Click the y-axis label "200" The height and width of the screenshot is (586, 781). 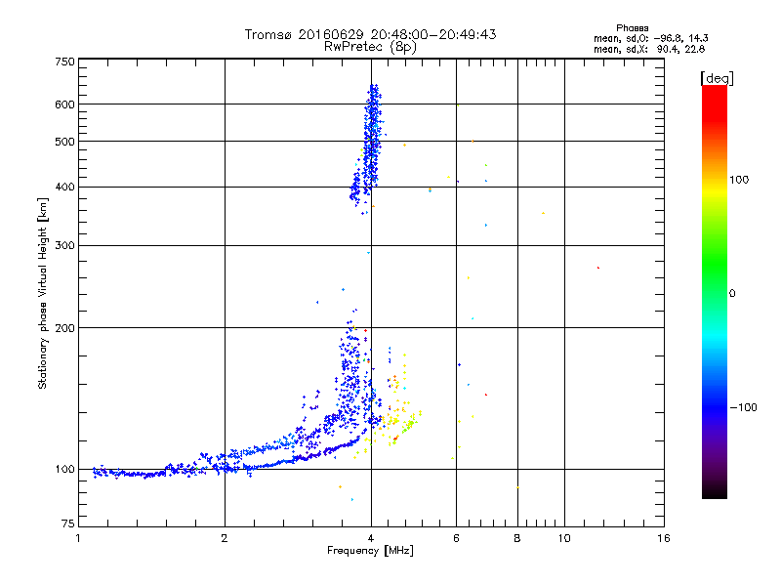tap(64, 328)
